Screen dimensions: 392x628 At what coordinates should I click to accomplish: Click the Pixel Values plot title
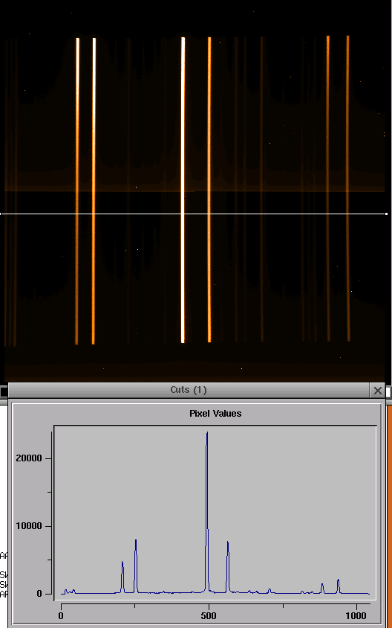click(x=215, y=413)
